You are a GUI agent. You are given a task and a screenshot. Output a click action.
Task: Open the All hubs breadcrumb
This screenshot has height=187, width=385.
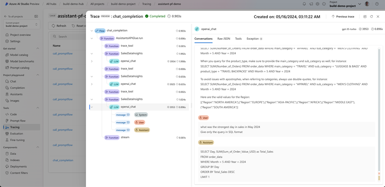51,4
